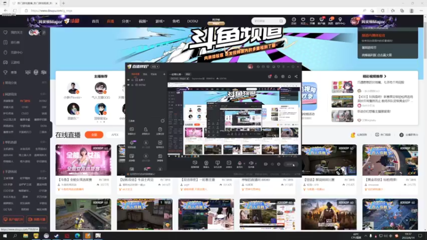The height and width of the screenshot is (240, 427).
Task: Click orange open-in-client button in sidebar
Action: 13,219
